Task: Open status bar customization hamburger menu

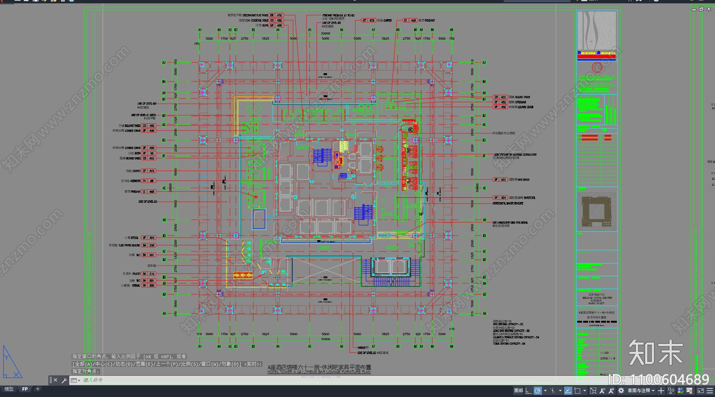Action: pyautogui.click(x=710, y=391)
